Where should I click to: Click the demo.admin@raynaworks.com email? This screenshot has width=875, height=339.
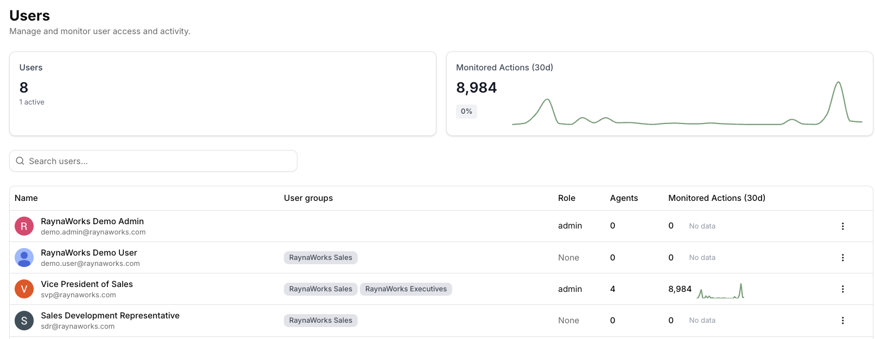[x=93, y=232]
